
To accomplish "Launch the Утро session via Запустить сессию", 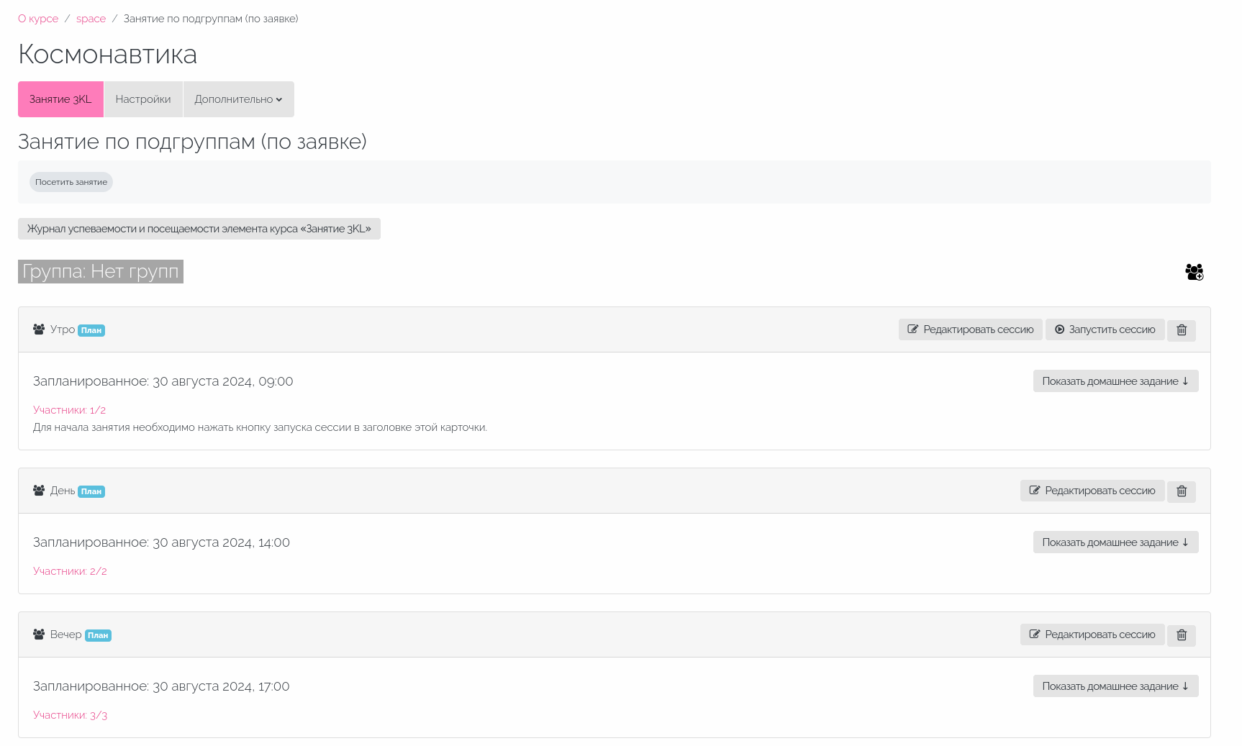I will [x=1105, y=329].
